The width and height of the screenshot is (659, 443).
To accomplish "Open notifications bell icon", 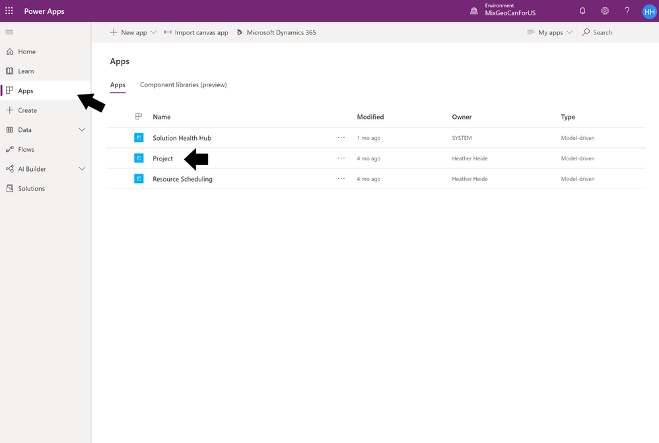I will point(582,11).
